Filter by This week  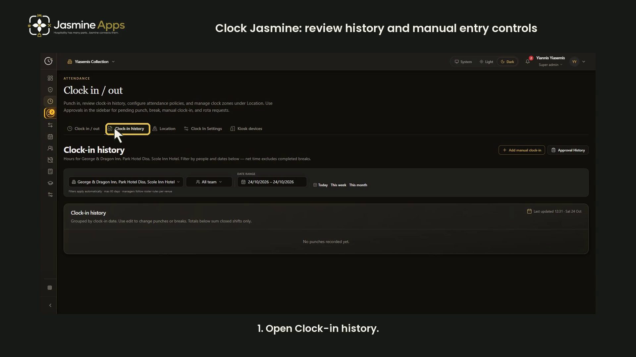[338, 185]
